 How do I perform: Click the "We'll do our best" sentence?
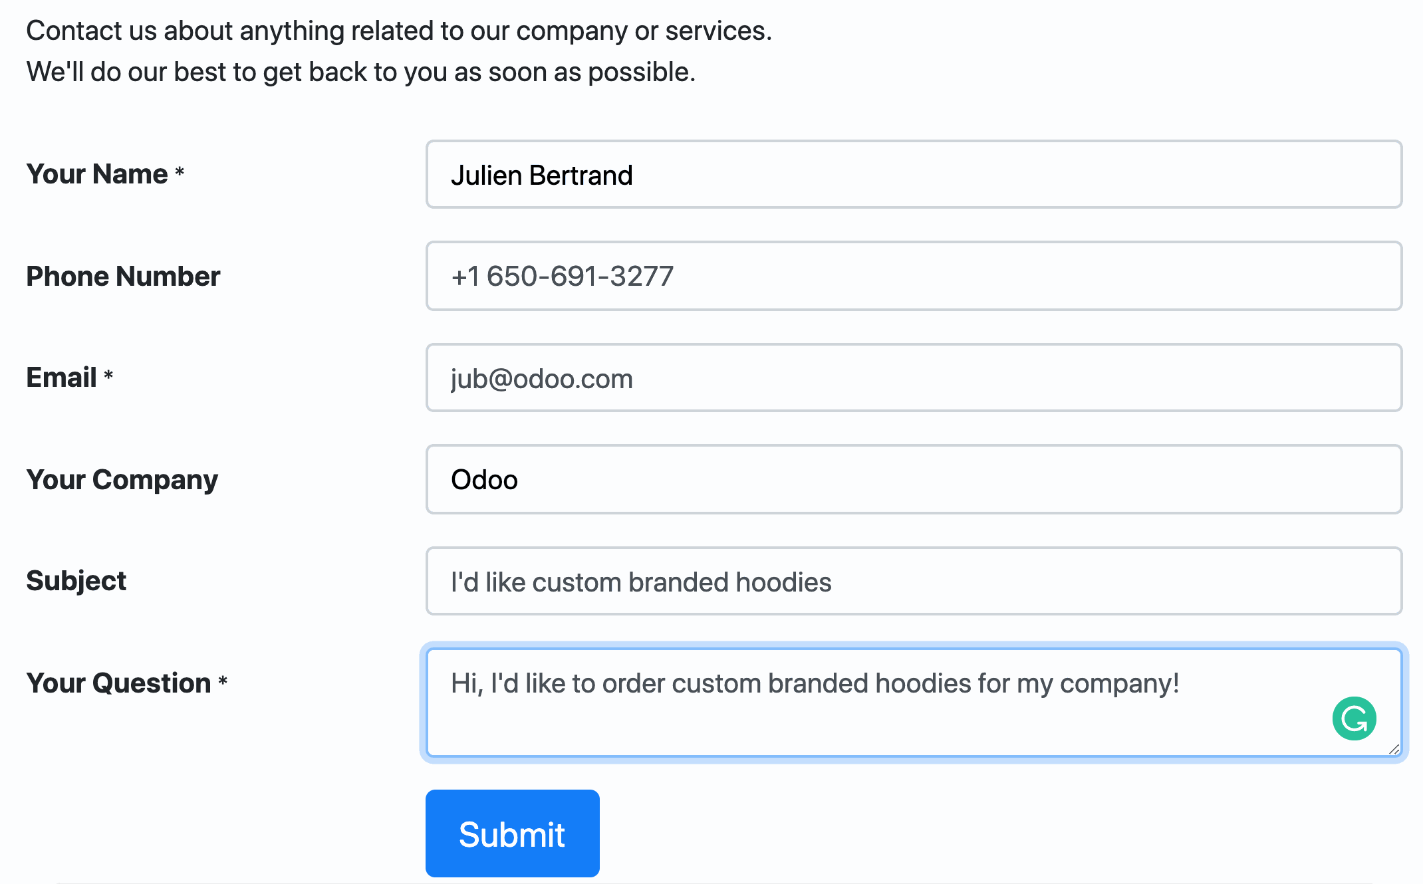point(360,72)
